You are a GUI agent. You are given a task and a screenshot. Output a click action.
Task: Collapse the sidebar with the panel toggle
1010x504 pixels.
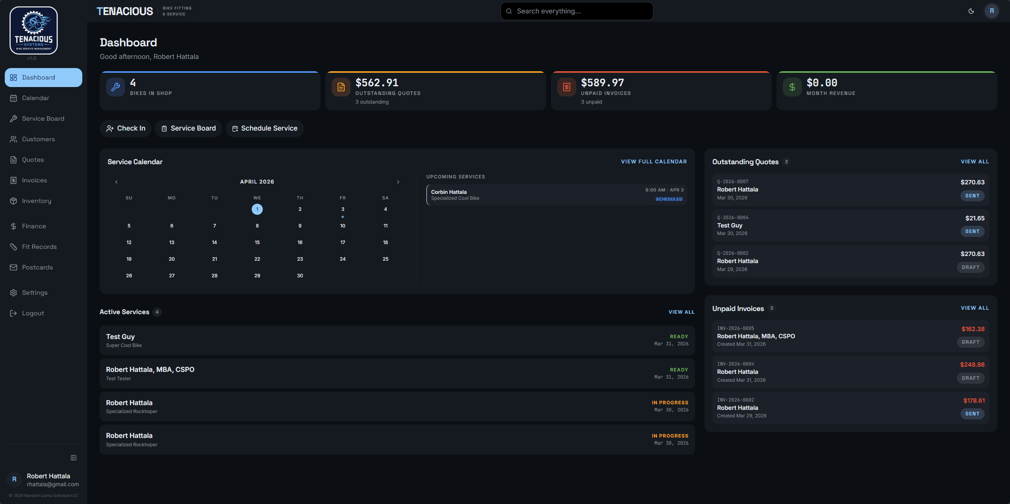coord(74,457)
